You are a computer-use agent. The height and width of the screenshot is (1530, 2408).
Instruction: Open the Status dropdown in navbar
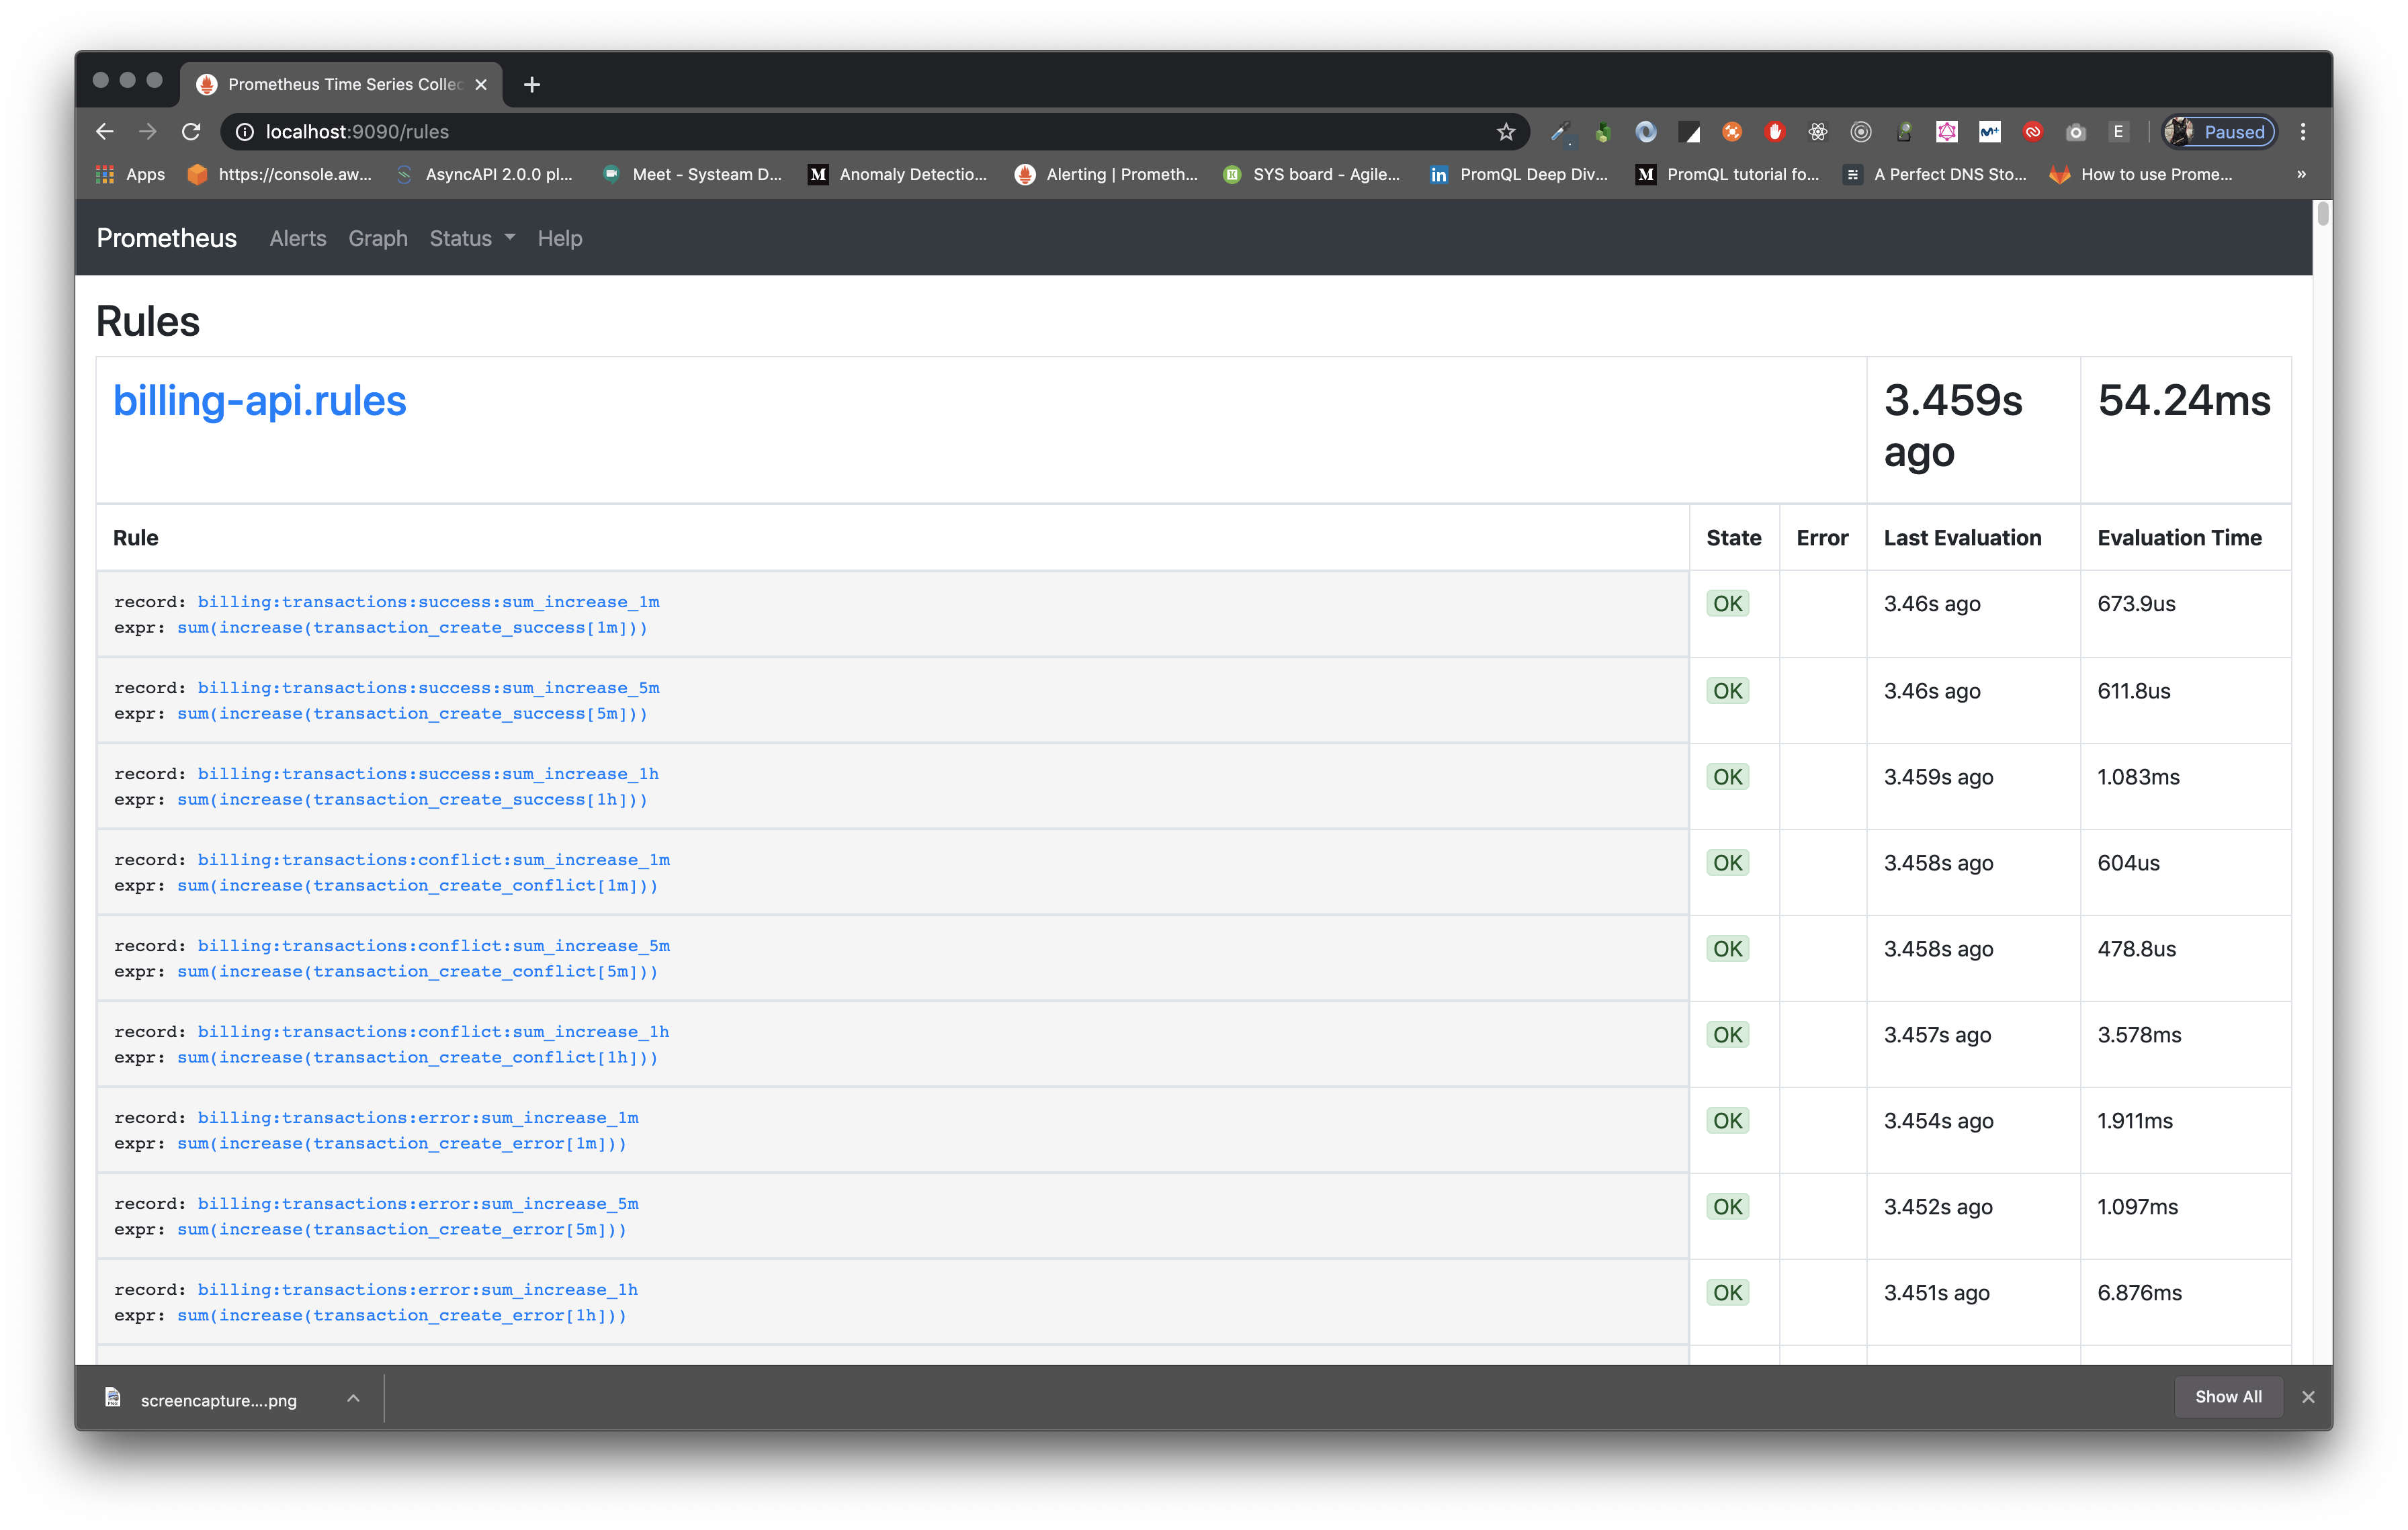click(472, 238)
